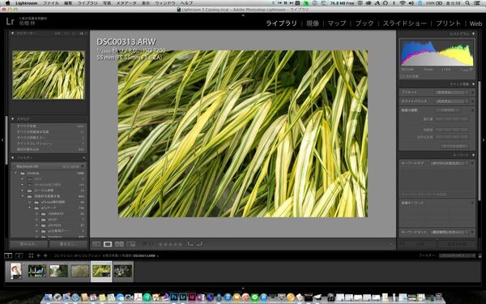Select the last filmstrip thumbnail with flowers
The image size is (486, 304).
click(123, 271)
